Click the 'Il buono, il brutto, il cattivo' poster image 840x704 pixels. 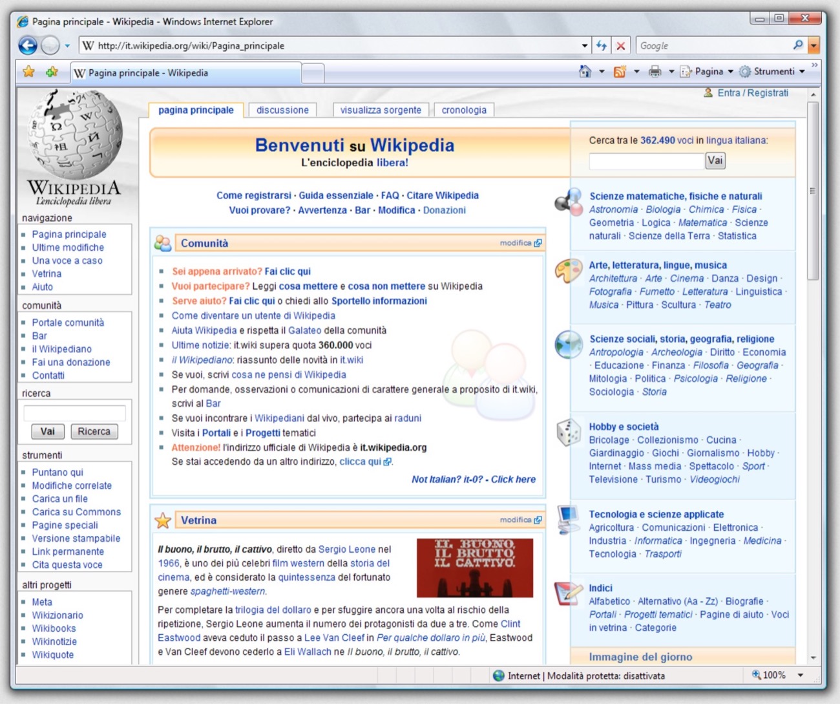click(475, 568)
